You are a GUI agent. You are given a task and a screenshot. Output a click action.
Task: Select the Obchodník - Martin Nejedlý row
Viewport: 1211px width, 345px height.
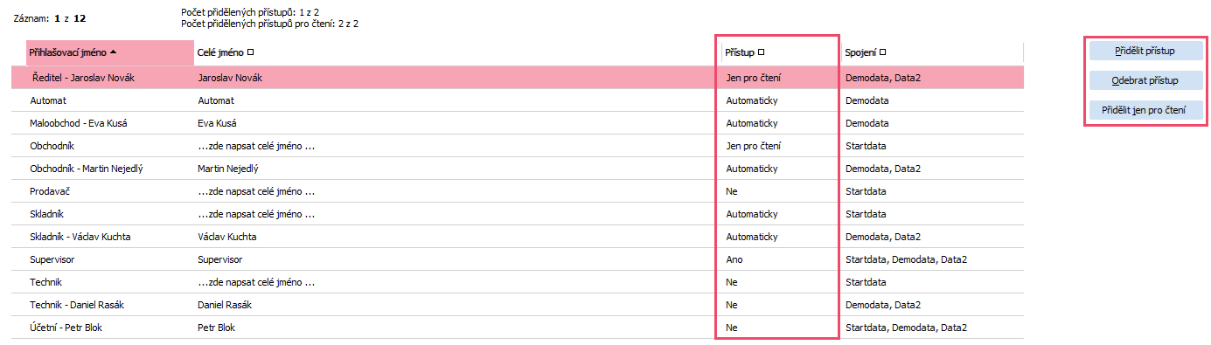click(x=517, y=169)
